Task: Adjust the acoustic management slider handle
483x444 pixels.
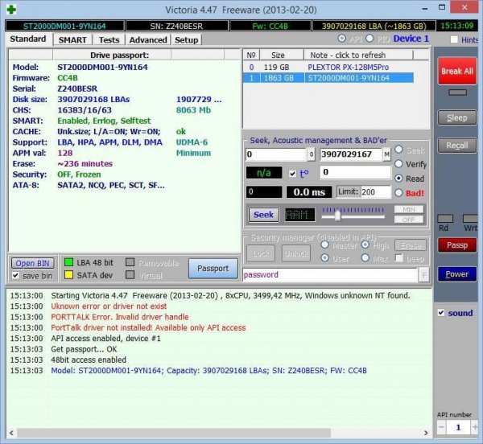Action: (337, 216)
